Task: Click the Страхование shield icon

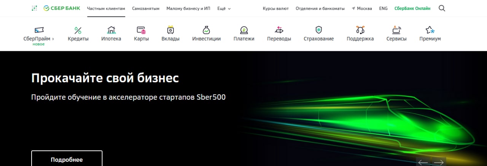Action: tap(319, 30)
